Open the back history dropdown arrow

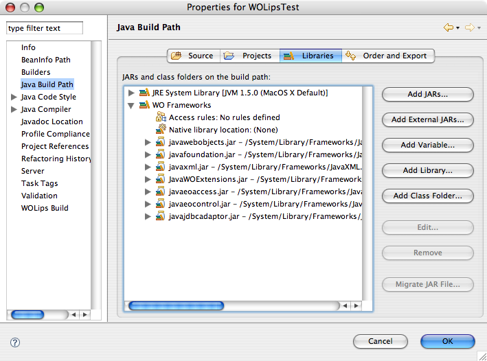tap(457, 28)
